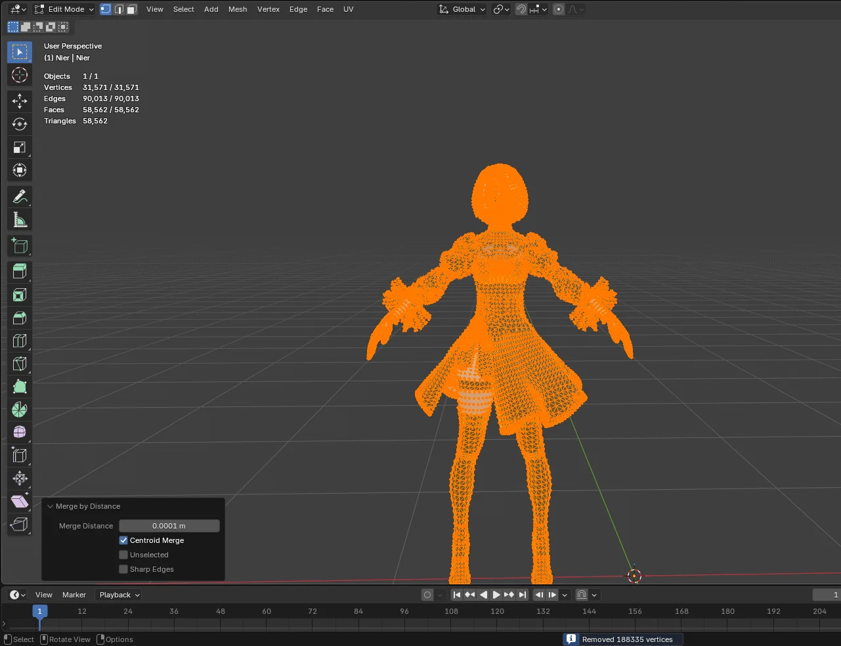Pick the Smooth vertices tool

pyautogui.click(x=20, y=432)
